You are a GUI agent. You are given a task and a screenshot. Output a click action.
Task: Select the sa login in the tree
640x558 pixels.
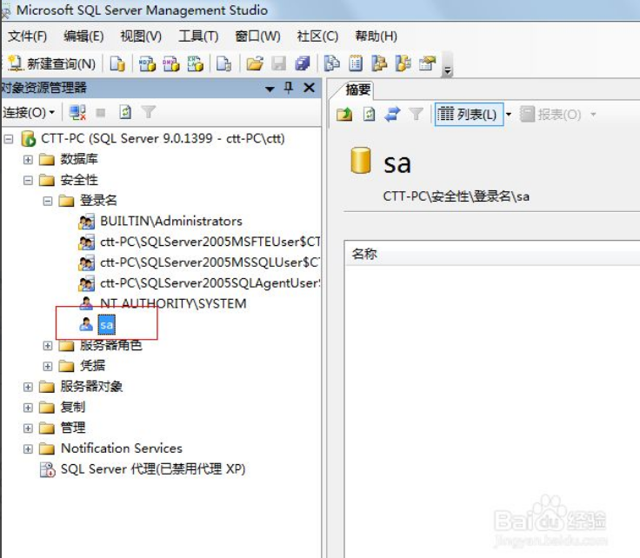(x=107, y=325)
